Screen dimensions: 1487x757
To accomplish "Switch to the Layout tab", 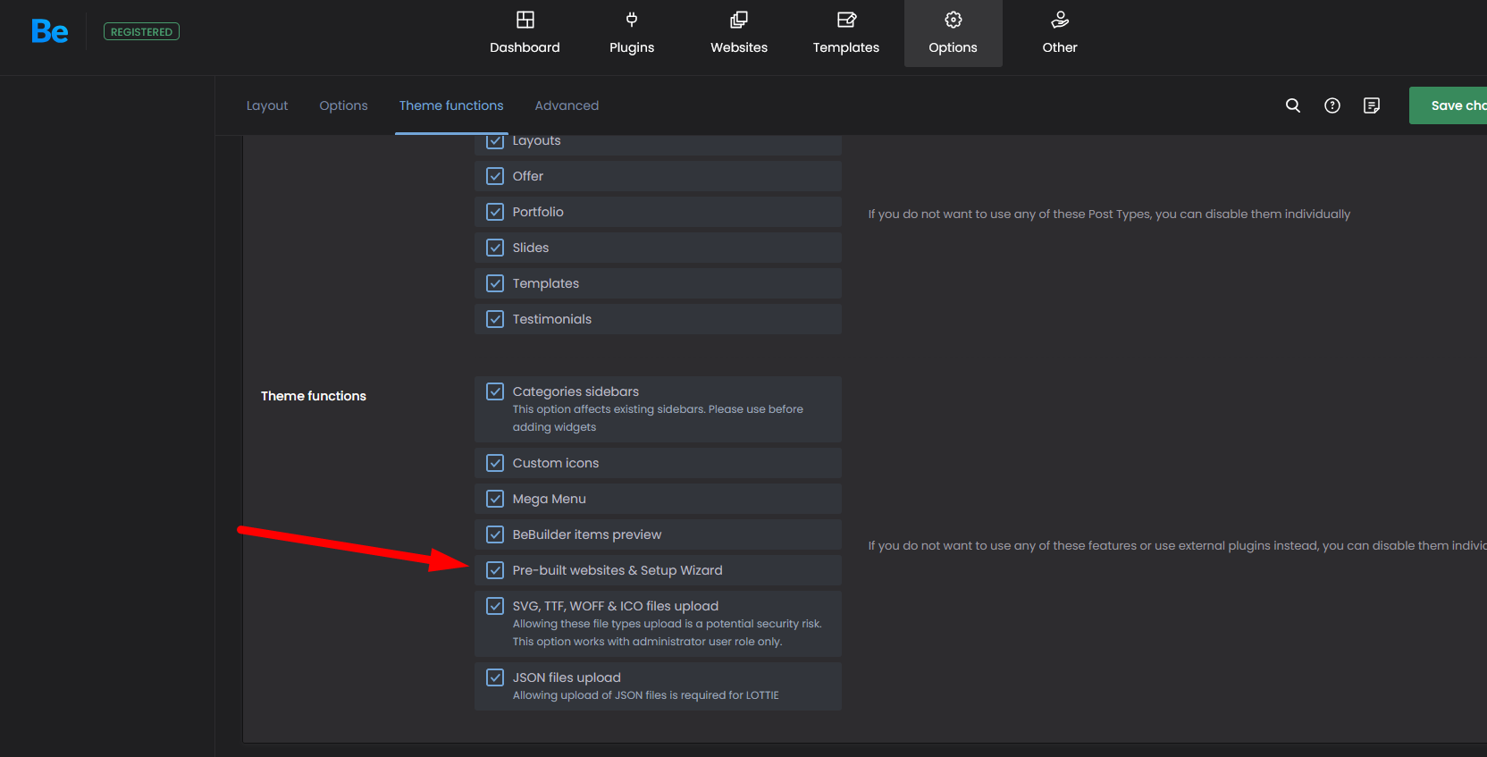I will pyautogui.click(x=267, y=105).
